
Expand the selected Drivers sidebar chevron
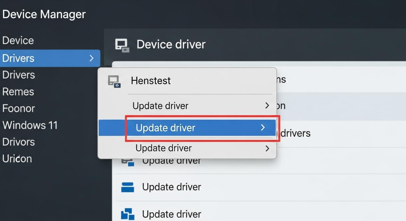tap(92, 58)
